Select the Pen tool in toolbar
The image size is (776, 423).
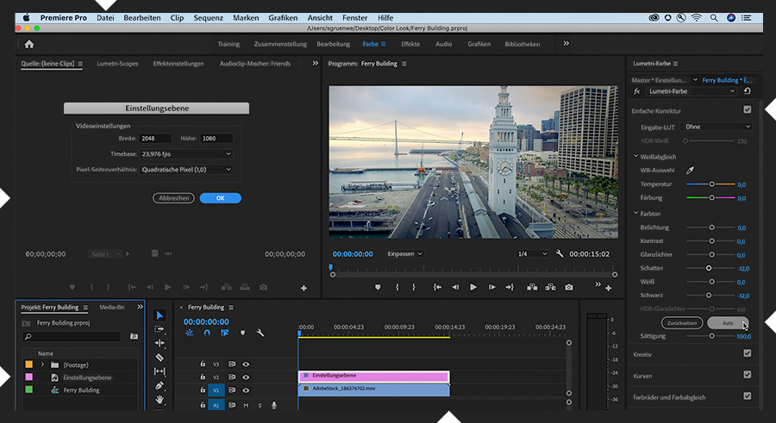[160, 386]
